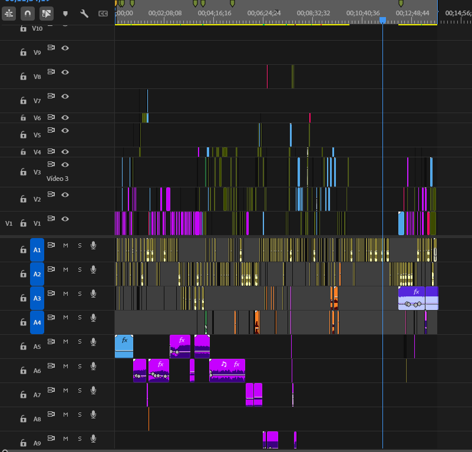The image size is (472, 452).
Task: Mute audio track A3
Action: [65, 293]
